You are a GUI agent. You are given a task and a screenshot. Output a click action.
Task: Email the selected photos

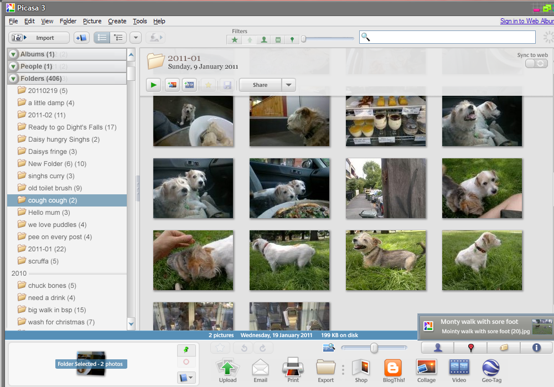point(260,368)
